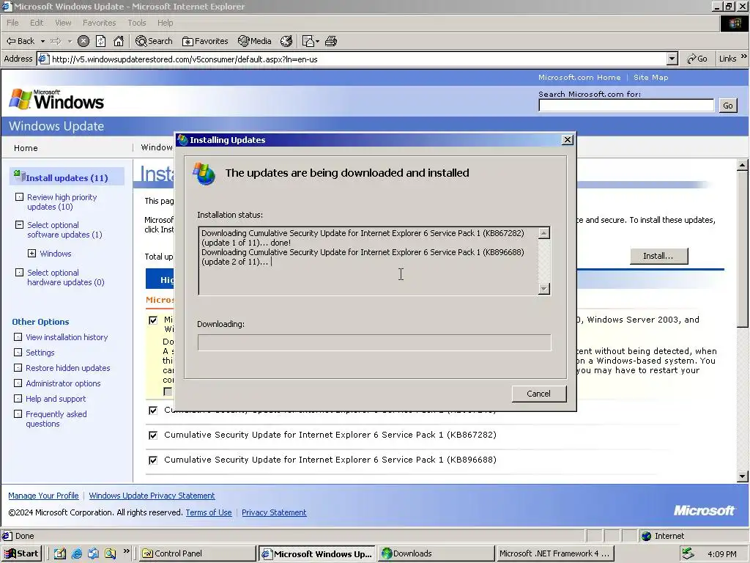Open Outlook Express quick launch icon
This screenshot has height=563, width=750.
[x=93, y=553]
